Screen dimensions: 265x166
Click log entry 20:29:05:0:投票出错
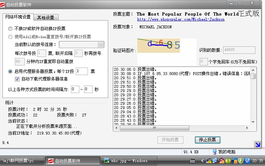(135, 108)
